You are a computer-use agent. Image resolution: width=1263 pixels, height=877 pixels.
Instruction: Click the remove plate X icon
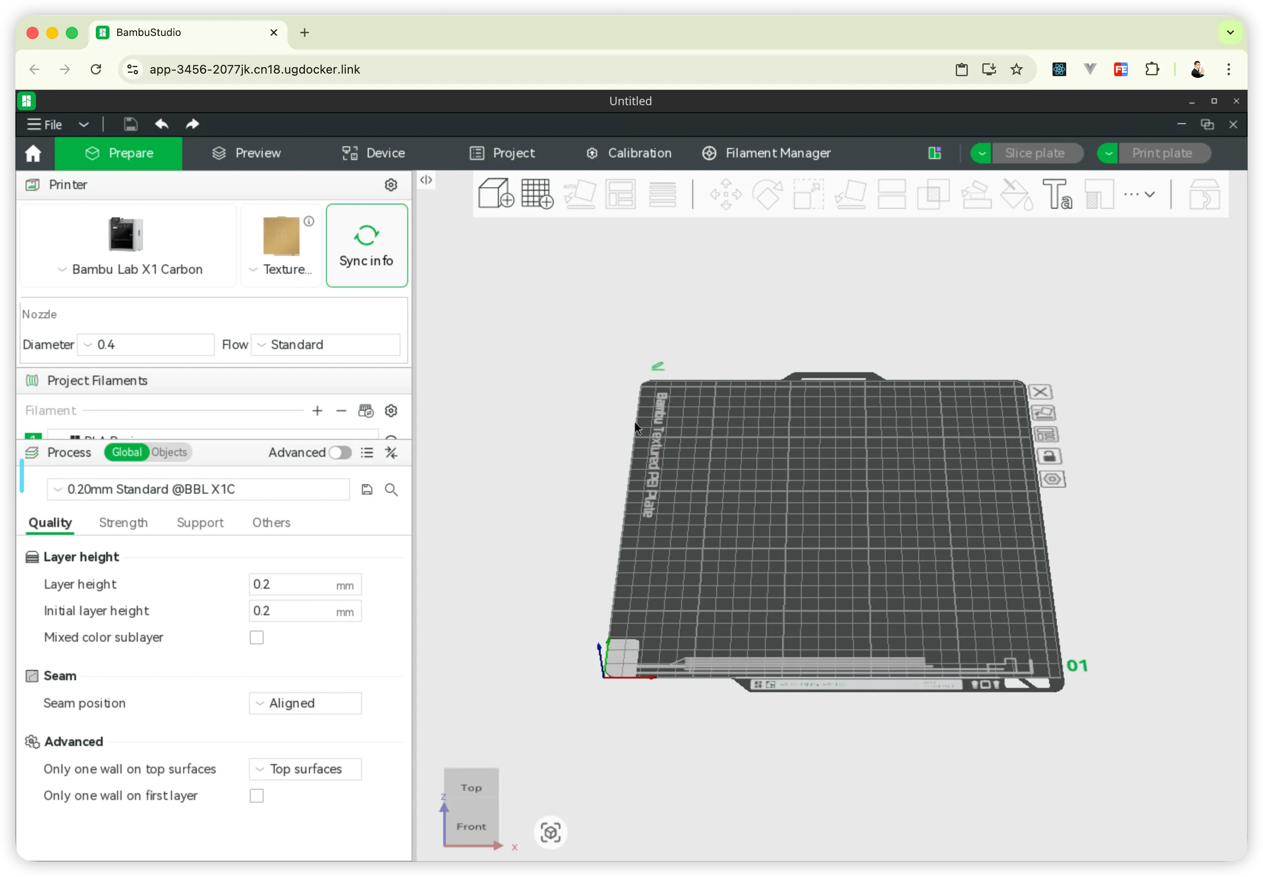pyautogui.click(x=1040, y=392)
